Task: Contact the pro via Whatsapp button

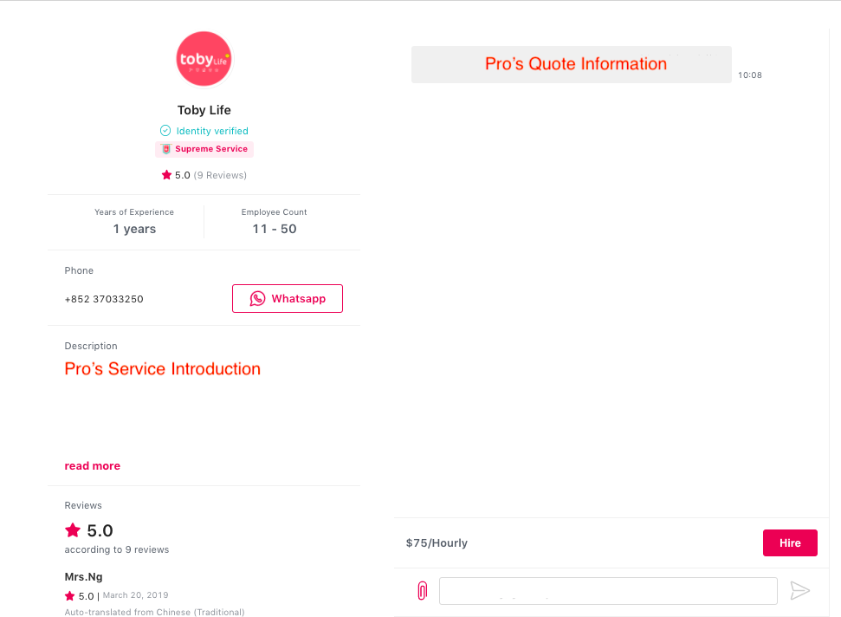Action: [288, 298]
